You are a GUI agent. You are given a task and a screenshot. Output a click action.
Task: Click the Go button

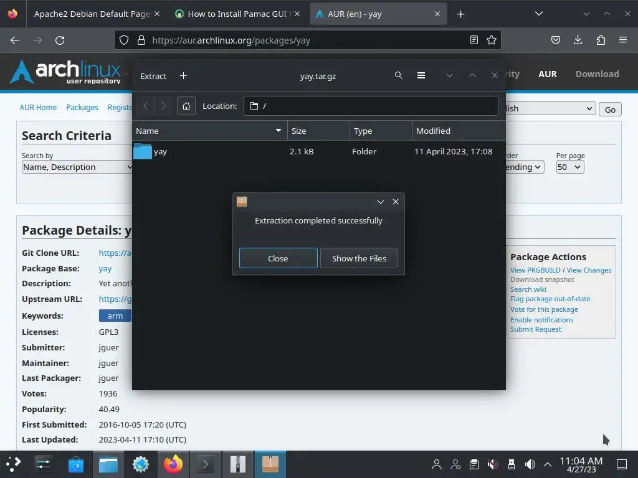click(x=610, y=110)
